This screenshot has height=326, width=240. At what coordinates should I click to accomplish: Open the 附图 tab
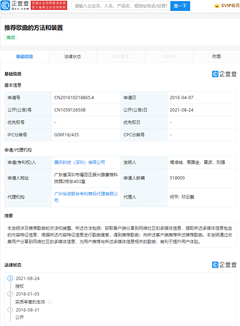tap(216, 57)
